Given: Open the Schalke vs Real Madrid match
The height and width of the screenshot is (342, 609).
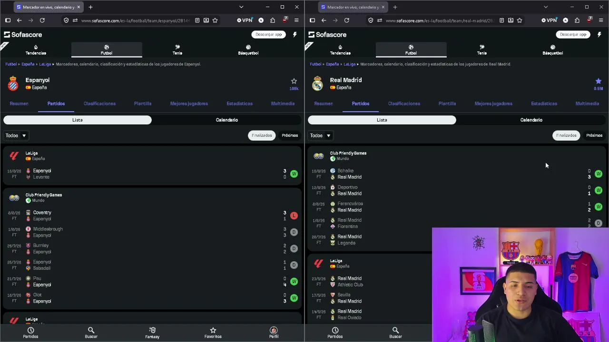Looking at the screenshot, I should [457, 174].
